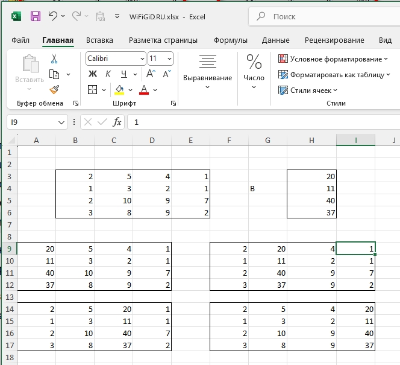Screen dimensions: 400x365
Task: Click in the Поиск search box
Action: [324, 17]
